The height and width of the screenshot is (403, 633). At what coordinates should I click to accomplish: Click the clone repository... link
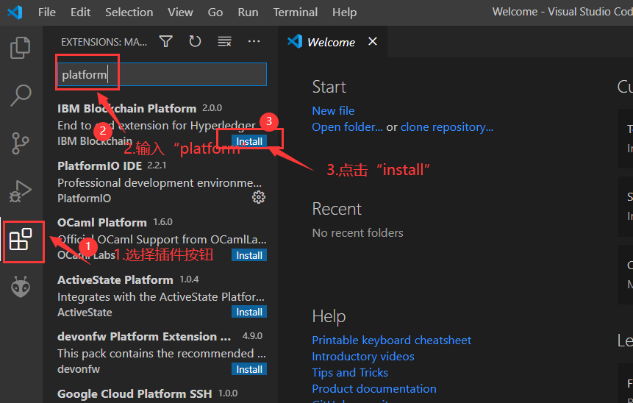point(447,126)
